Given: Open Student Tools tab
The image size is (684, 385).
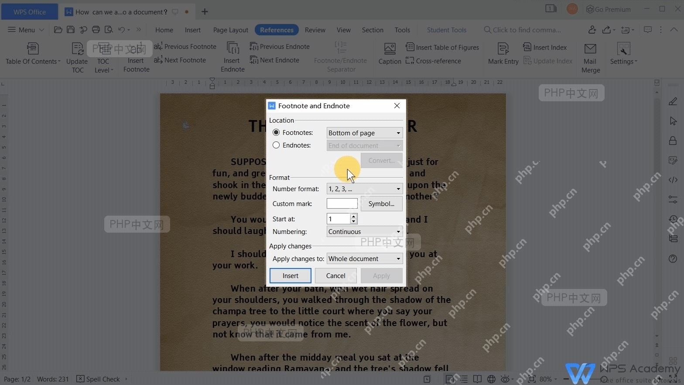Looking at the screenshot, I should pos(446,30).
